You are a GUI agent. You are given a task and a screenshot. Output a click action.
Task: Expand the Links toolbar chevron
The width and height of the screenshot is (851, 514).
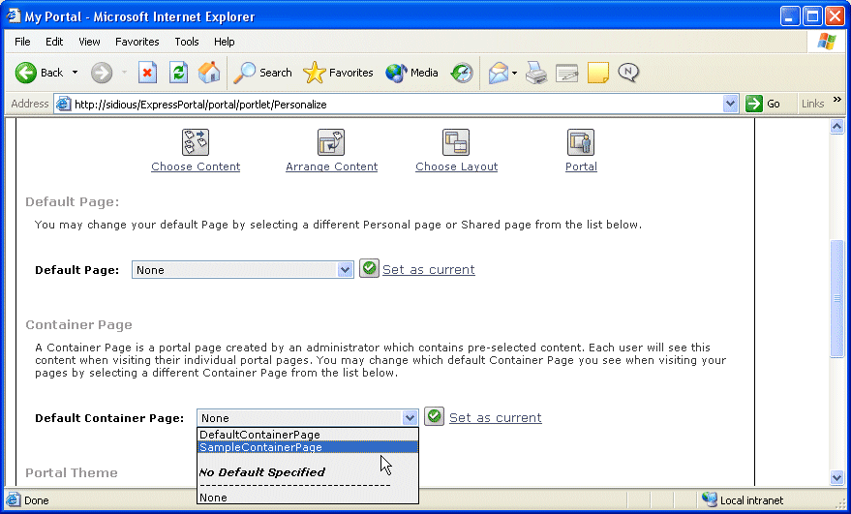(x=836, y=100)
